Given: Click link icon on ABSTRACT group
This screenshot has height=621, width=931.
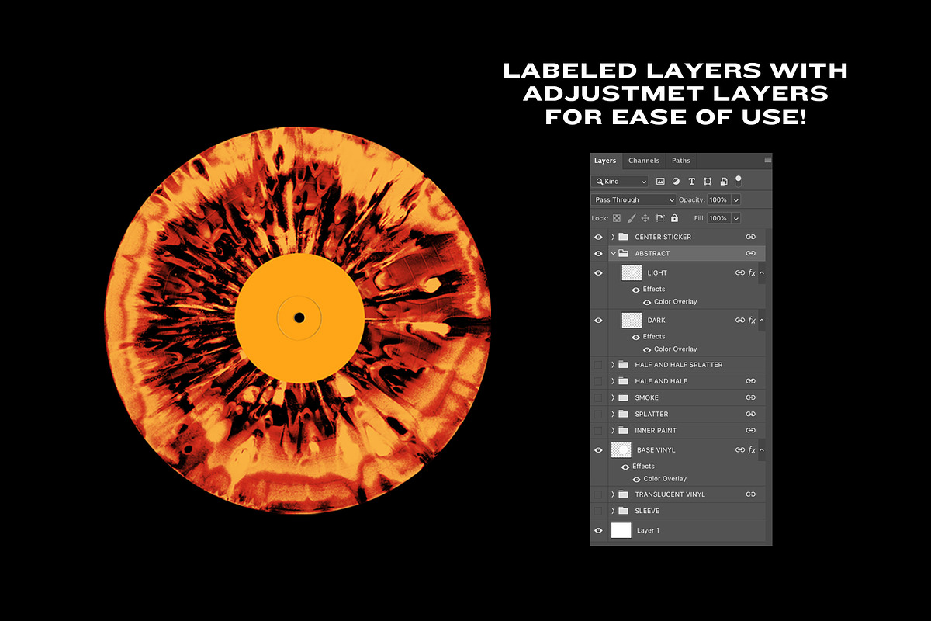Looking at the screenshot, I should [750, 254].
